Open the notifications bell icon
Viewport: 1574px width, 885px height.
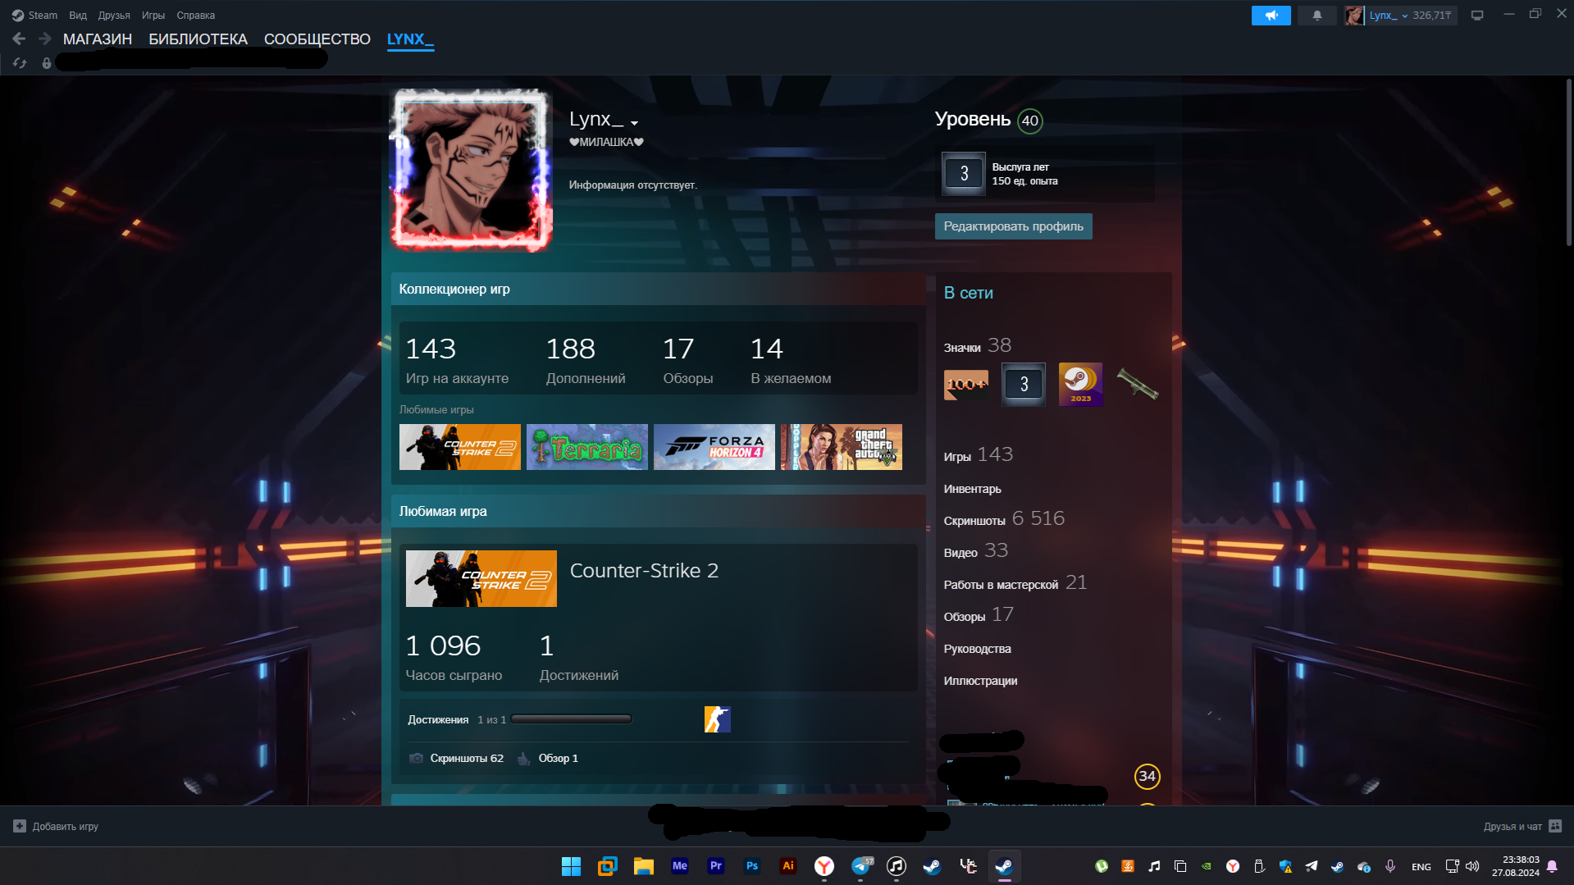click(1316, 16)
